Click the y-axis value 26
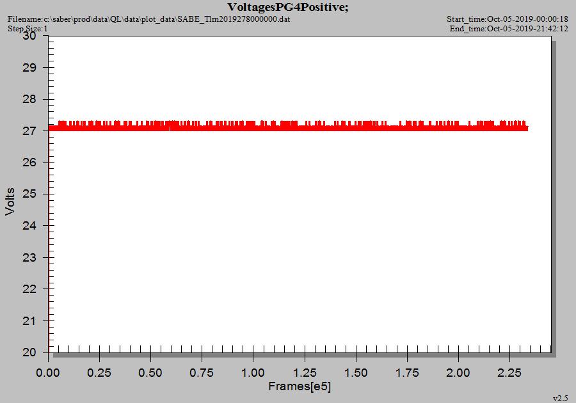 tap(29, 162)
